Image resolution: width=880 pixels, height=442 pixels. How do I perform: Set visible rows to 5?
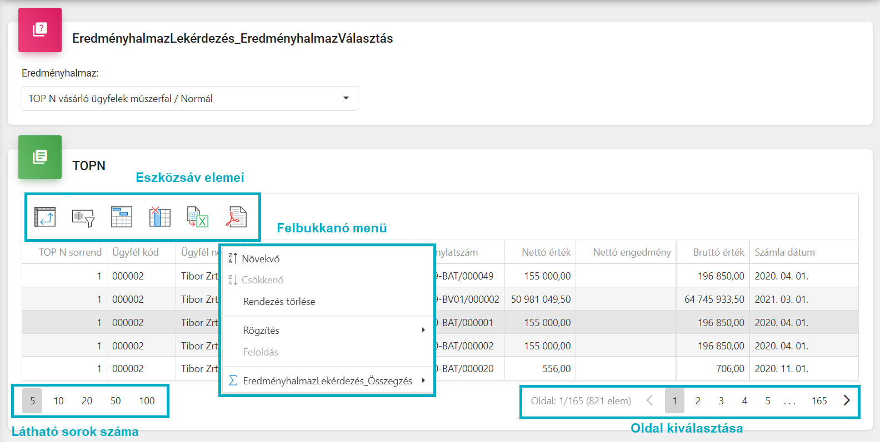(32, 400)
